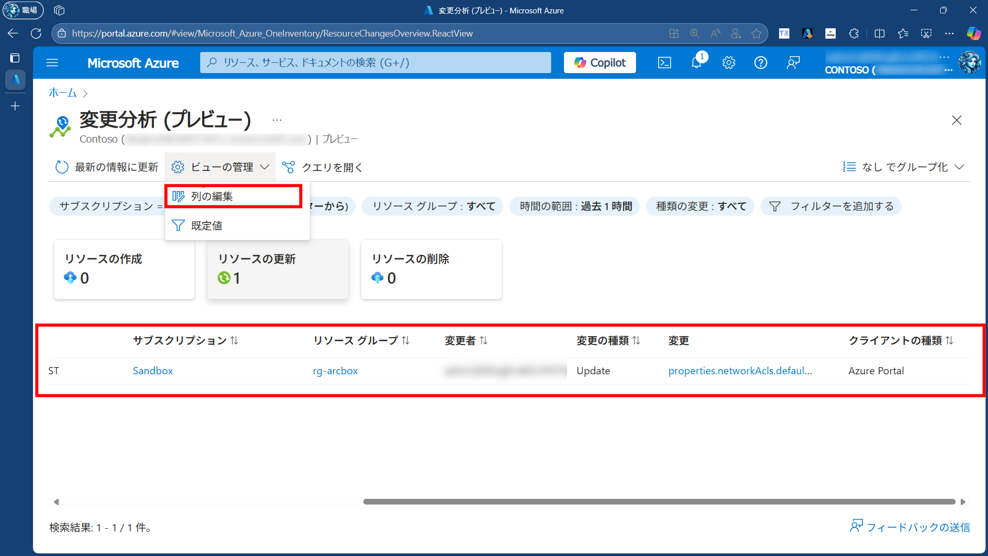Screen dimensions: 988x556
Task: Click the resource search box
Action: [376, 63]
